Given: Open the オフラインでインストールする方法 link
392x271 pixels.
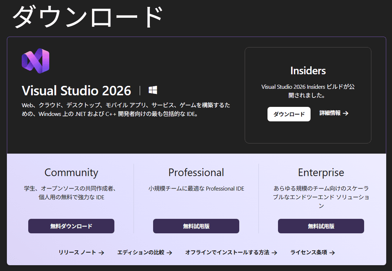Looking at the screenshot, I should tap(228, 253).
